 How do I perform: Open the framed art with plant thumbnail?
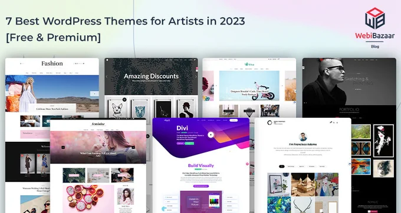(279, 184)
